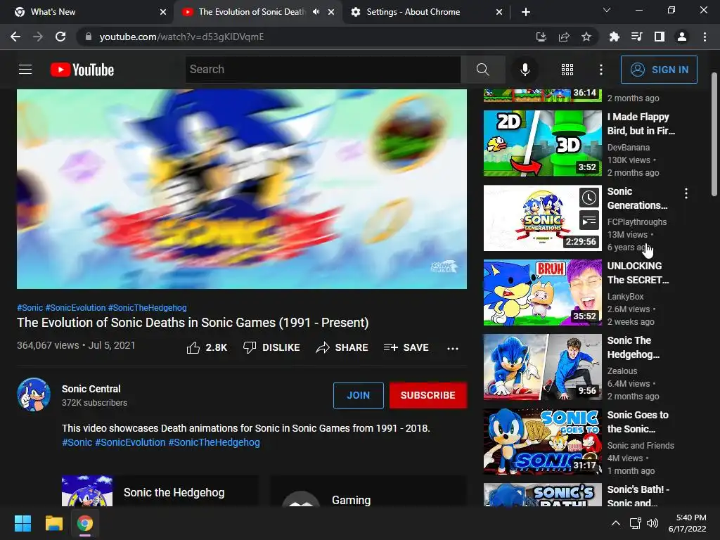
Task: View site information lock icon
Action: point(88,37)
